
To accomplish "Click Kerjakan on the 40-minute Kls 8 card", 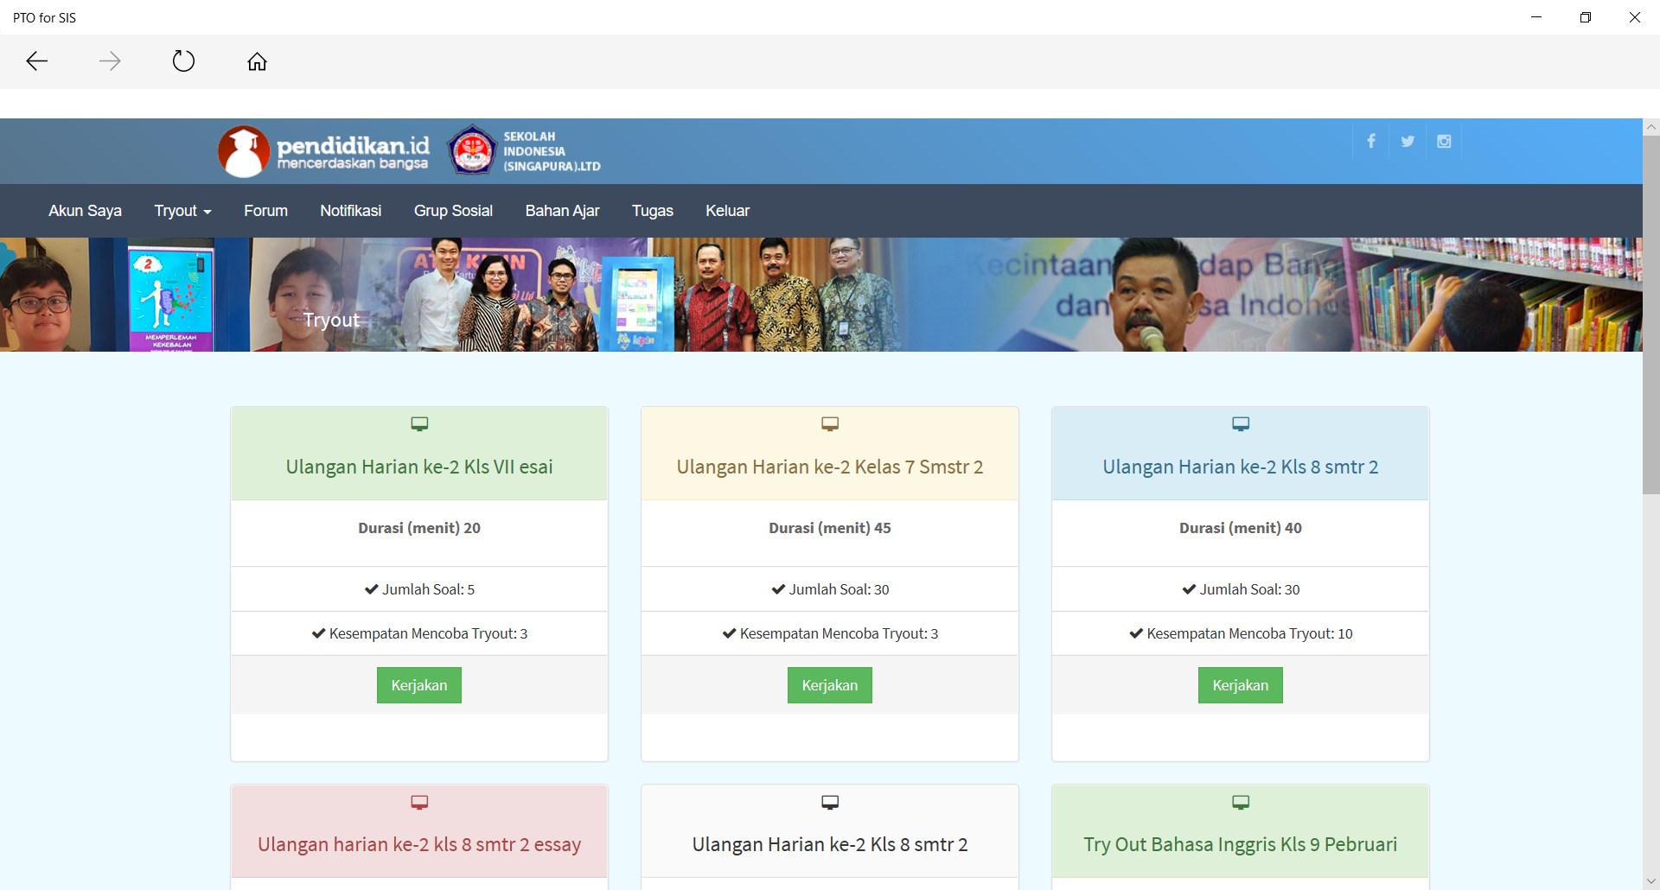I will point(1241,685).
